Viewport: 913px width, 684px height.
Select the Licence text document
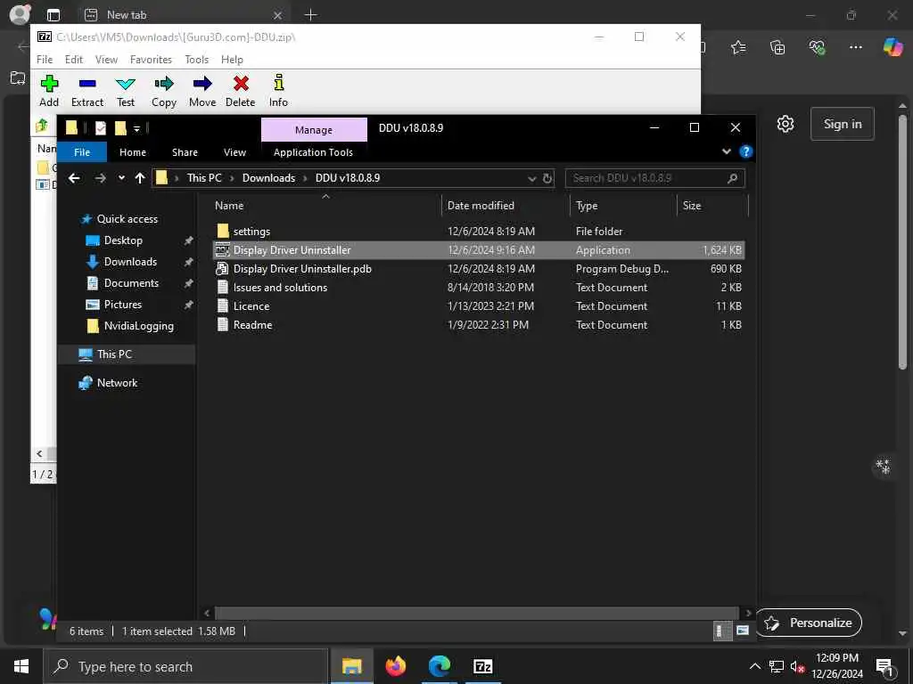[x=251, y=306]
